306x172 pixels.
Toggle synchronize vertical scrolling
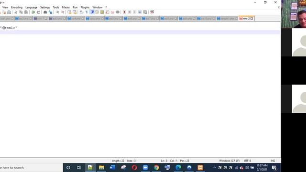[x=69, y=12]
